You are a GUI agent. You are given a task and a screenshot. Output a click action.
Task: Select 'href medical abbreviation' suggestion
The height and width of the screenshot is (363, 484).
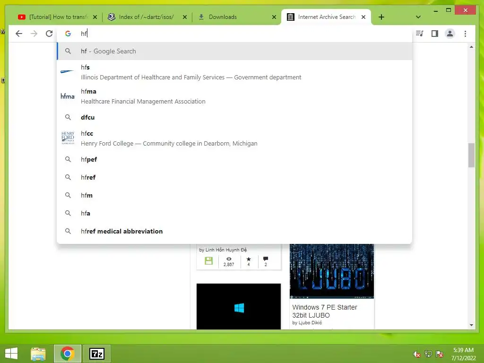234,231
